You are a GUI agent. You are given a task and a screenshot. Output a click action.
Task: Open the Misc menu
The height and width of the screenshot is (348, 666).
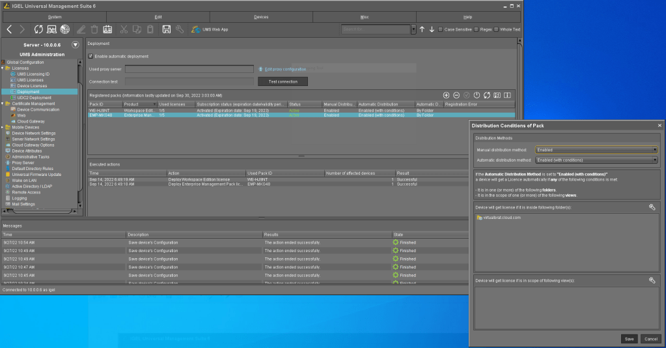[364, 16]
